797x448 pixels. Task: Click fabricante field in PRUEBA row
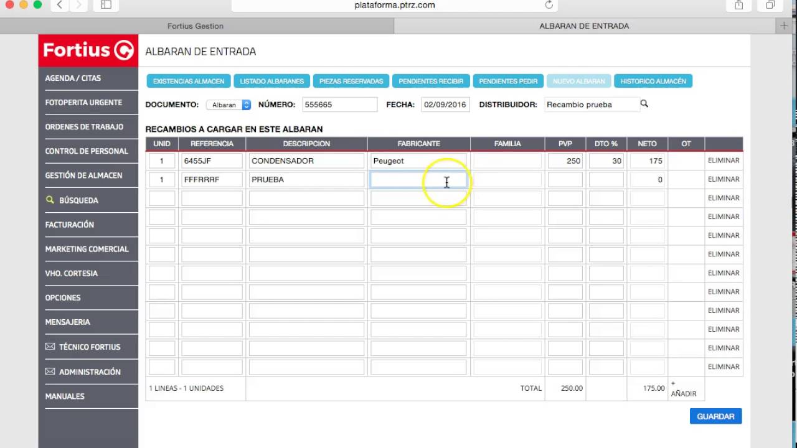418,179
